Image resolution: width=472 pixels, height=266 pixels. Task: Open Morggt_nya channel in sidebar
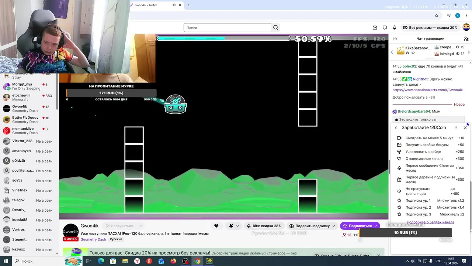pyautogui.click(x=29, y=86)
